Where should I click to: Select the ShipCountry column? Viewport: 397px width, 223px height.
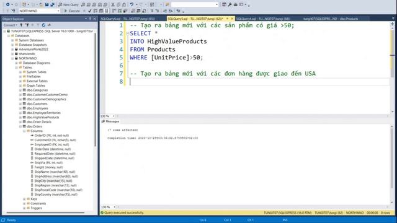(56, 195)
